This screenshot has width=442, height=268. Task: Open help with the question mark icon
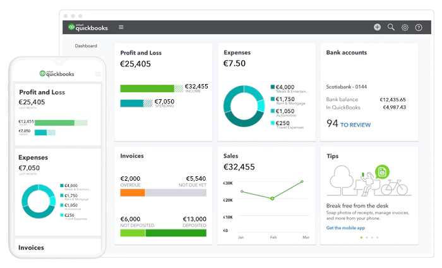click(x=419, y=27)
